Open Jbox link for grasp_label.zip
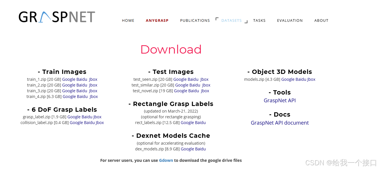This screenshot has height=169, width=378. click(x=97, y=117)
